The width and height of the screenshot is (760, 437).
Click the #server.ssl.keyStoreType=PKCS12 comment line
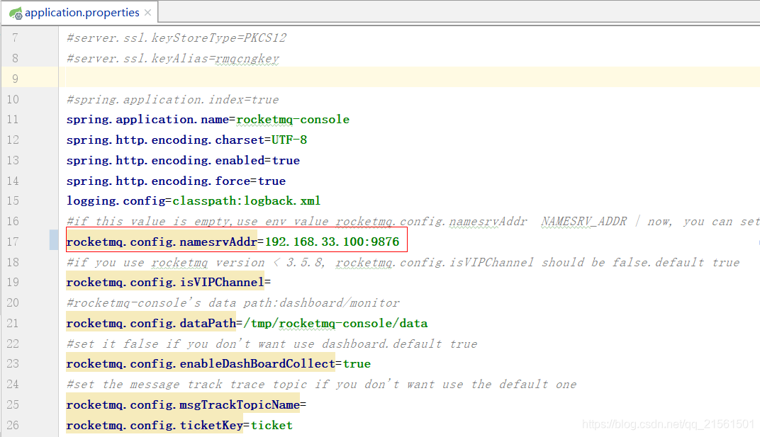click(x=177, y=38)
